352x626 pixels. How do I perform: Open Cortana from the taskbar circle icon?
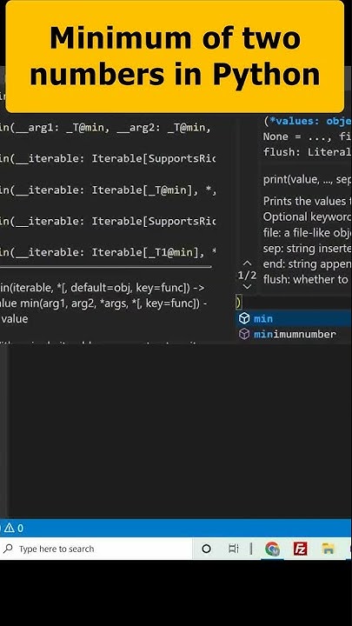(x=206, y=549)
